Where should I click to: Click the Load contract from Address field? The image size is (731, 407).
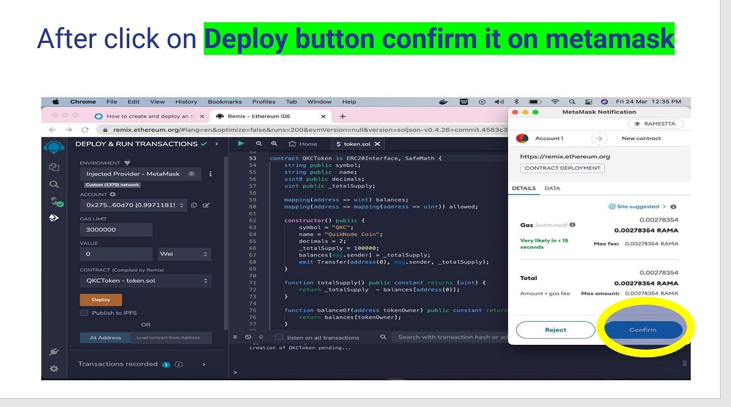click(x=171, y=338)
